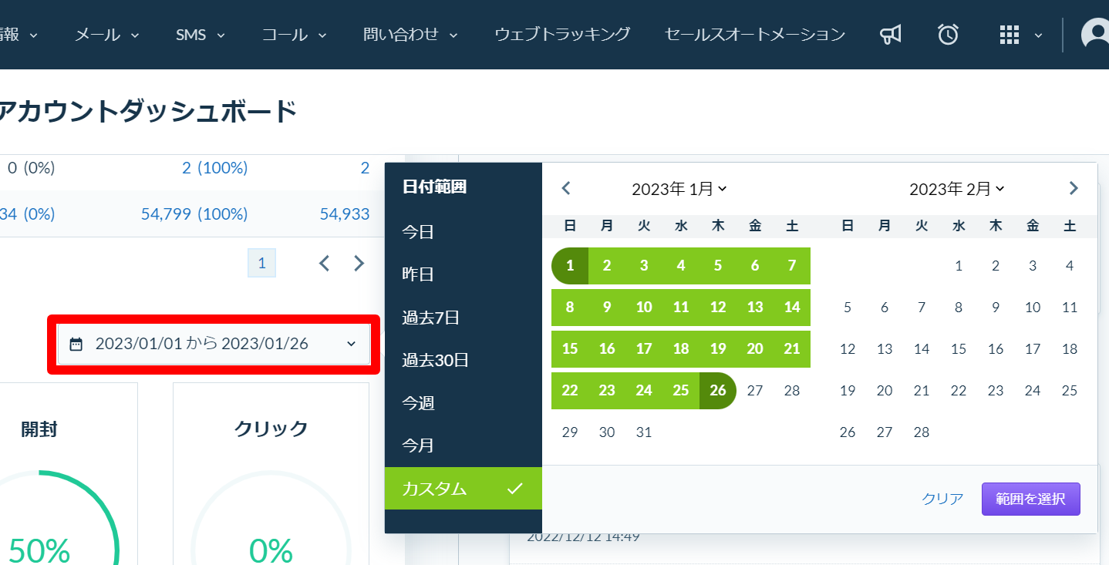Open the user profile avatar

pos(1096,34)
